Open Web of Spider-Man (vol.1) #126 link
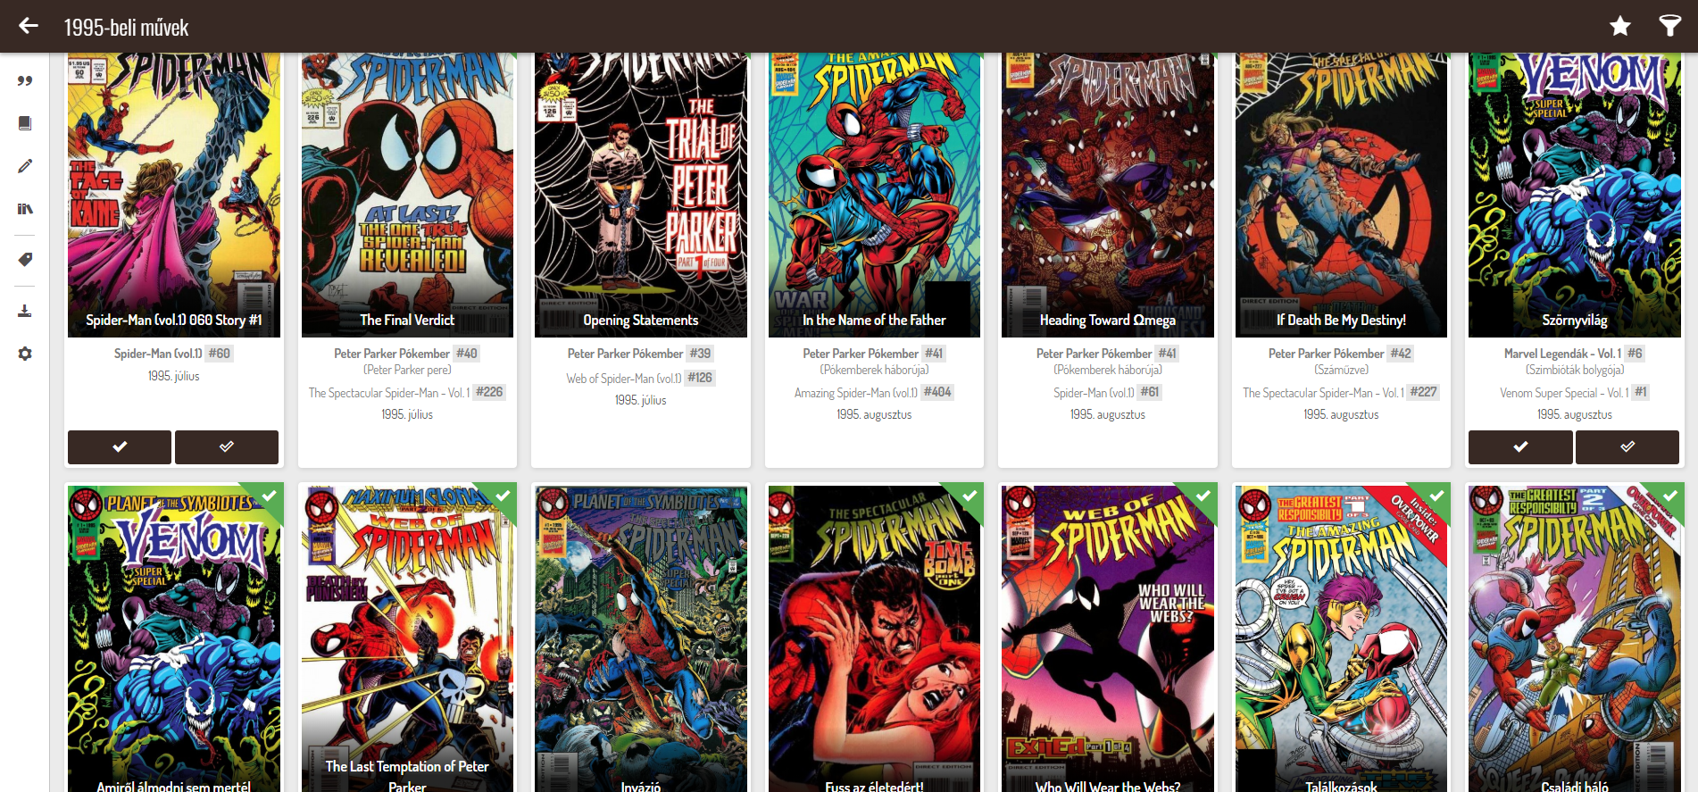This screenshot has height=792, width=1698. [x=640, y=378]
